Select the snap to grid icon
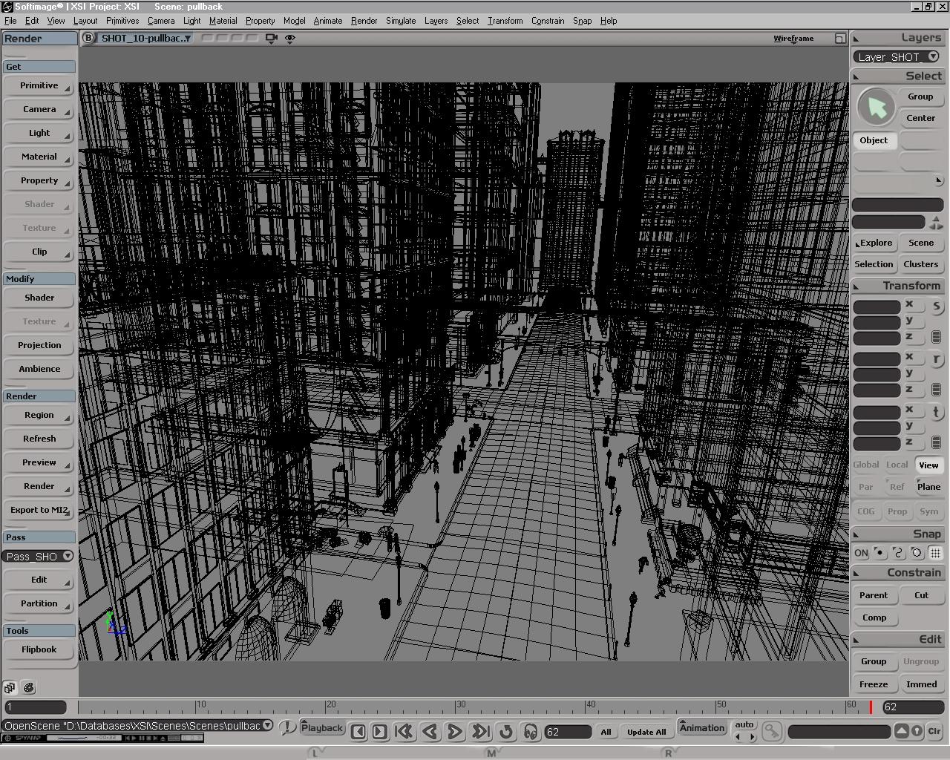Viewport: 950px width, 760px height. tap(935, 553)
